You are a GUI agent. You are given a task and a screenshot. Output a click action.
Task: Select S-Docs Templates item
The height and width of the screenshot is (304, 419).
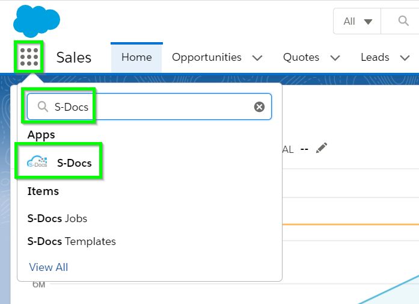click(72, 241)
